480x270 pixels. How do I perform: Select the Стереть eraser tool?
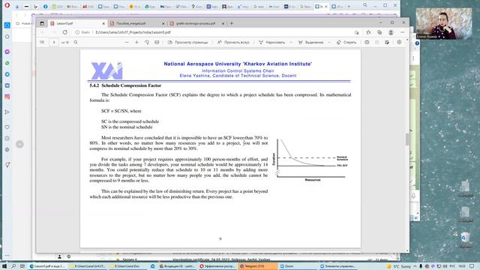point(346,42)
